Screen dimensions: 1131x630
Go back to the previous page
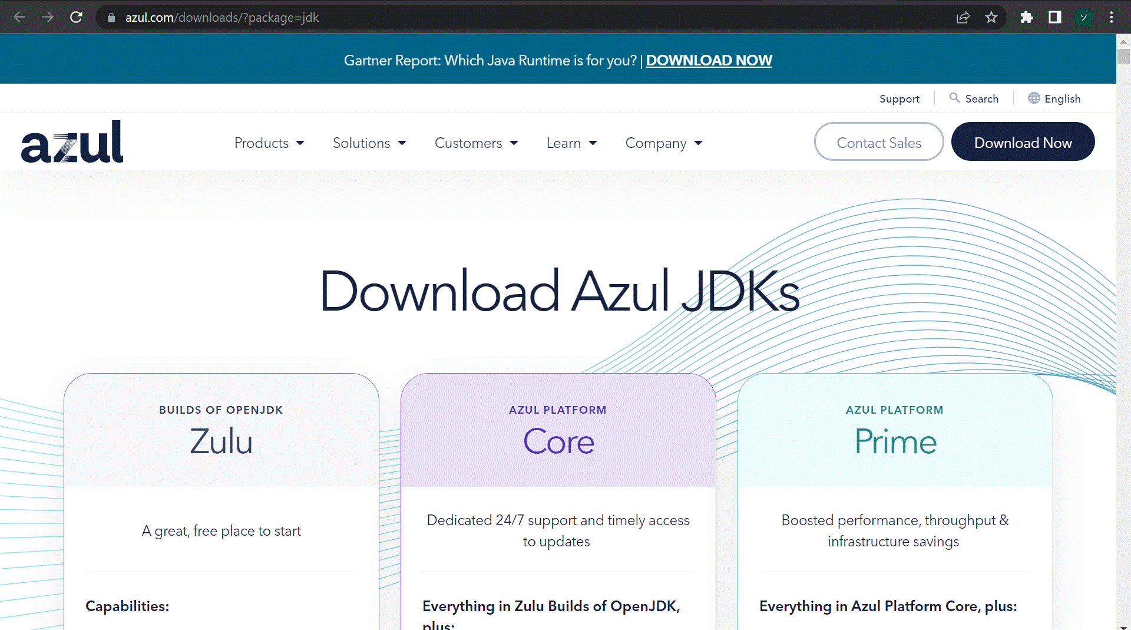(x=19, y=17)
